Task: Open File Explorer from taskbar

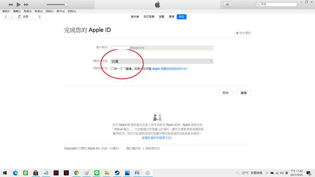Action: point(107,173)
